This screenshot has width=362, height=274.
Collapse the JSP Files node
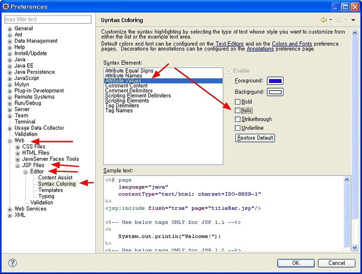(x=18, y=166)
